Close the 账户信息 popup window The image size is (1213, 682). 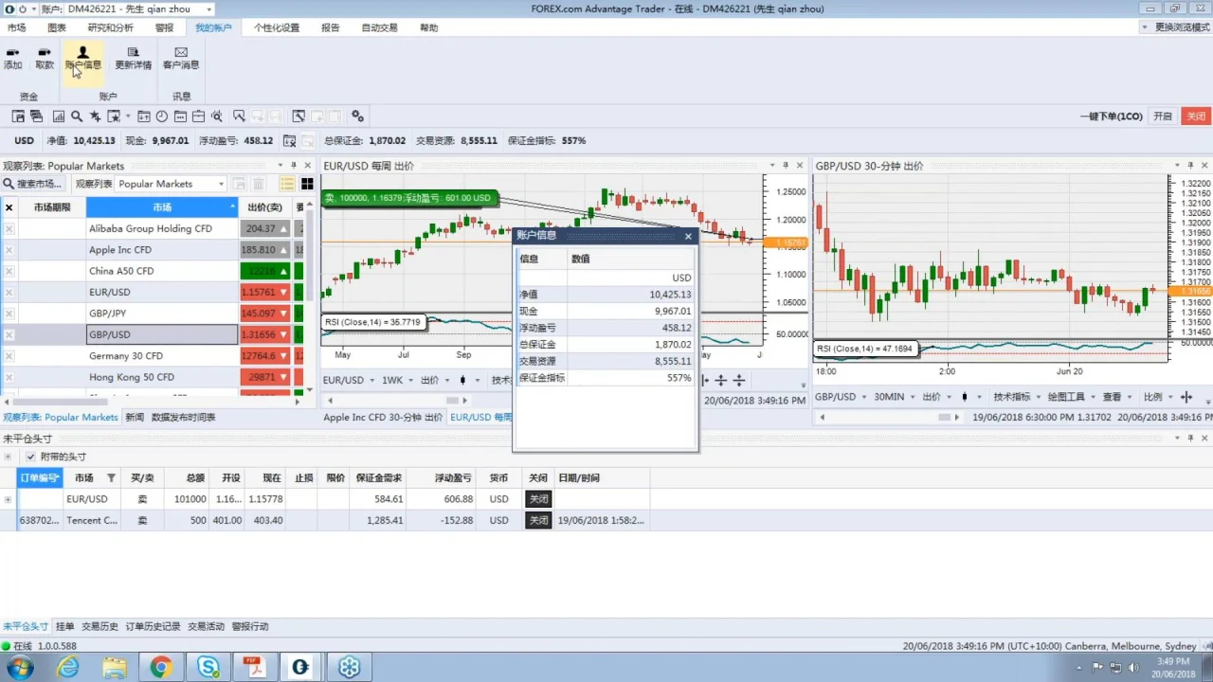(x=688, y=236)
